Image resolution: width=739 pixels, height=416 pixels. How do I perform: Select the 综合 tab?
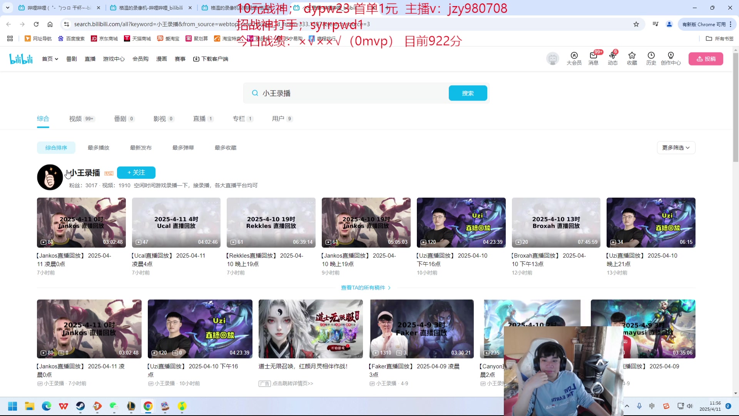[x=43, y=119]
